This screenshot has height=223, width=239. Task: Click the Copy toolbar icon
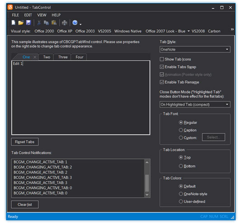tap(47, 23)
